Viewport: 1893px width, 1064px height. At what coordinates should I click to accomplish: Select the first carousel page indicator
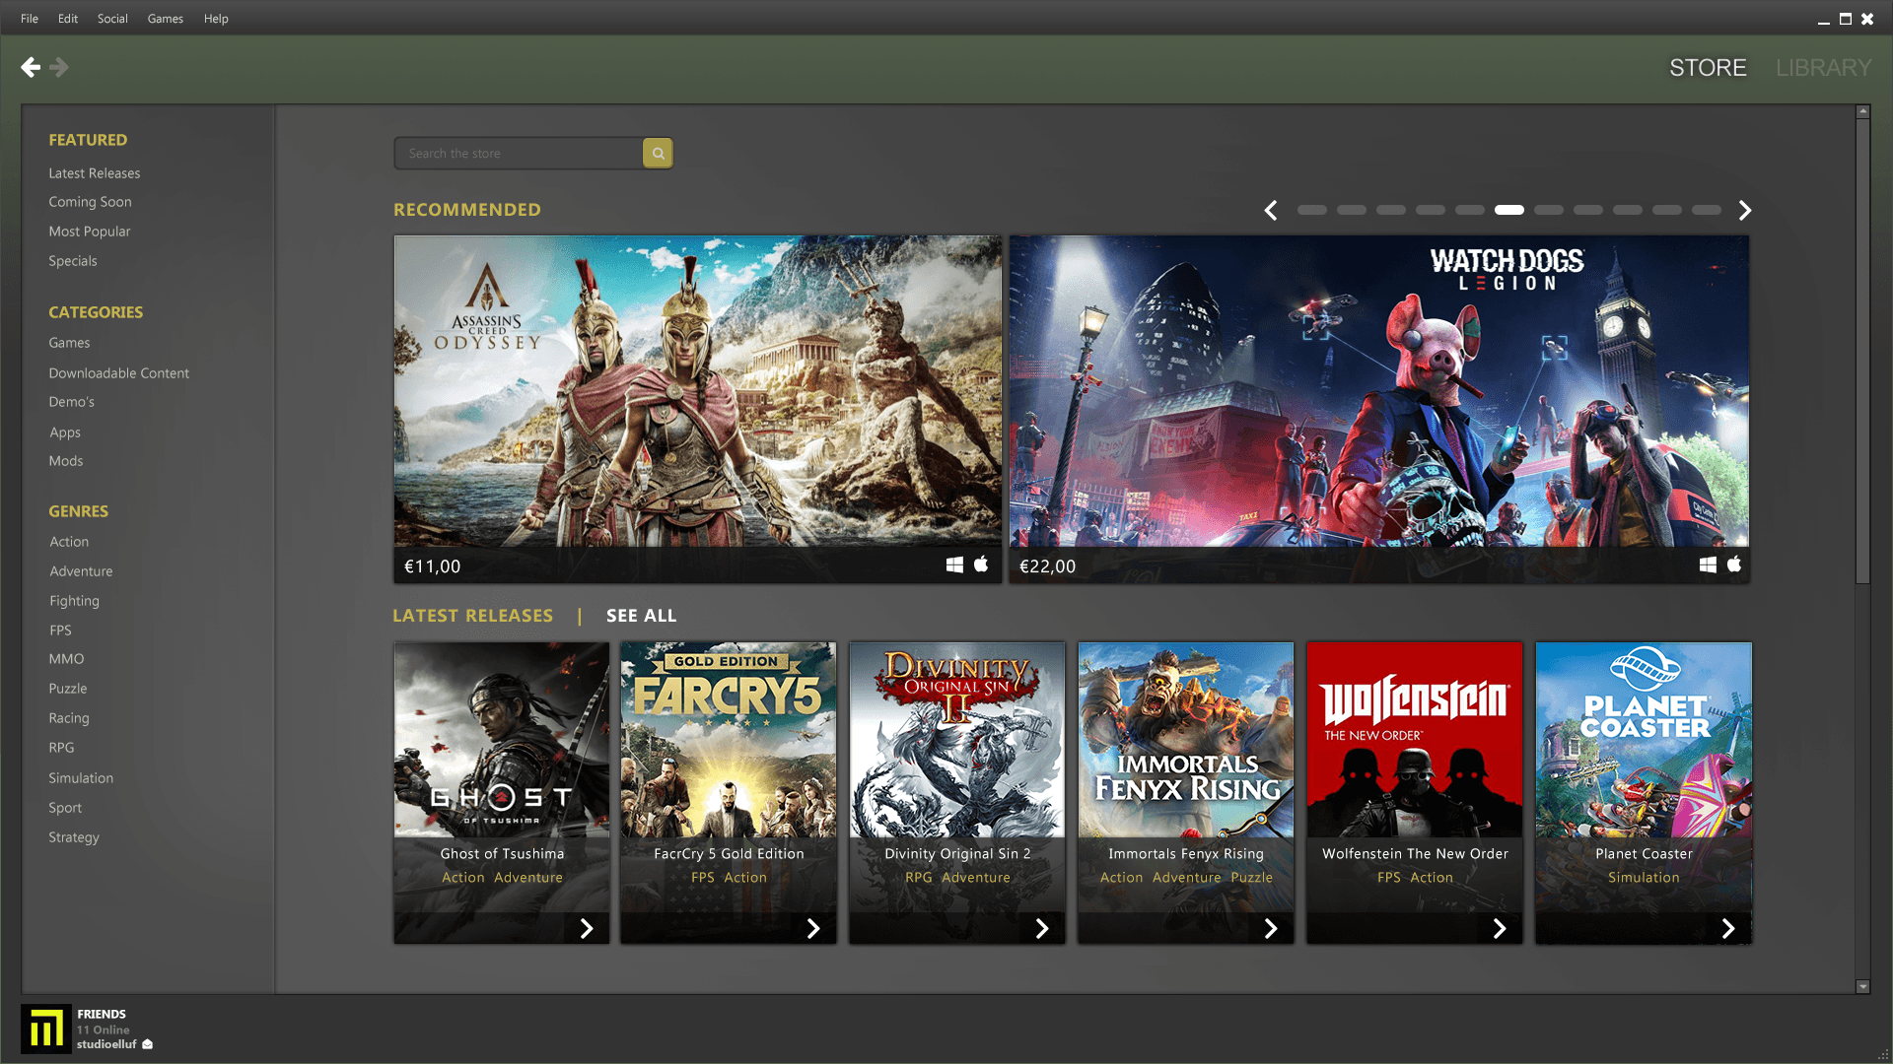coord(1312,210)
